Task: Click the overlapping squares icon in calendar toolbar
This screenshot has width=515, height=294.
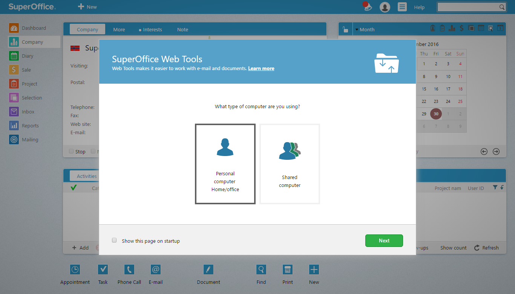Action: click(471, 28)
